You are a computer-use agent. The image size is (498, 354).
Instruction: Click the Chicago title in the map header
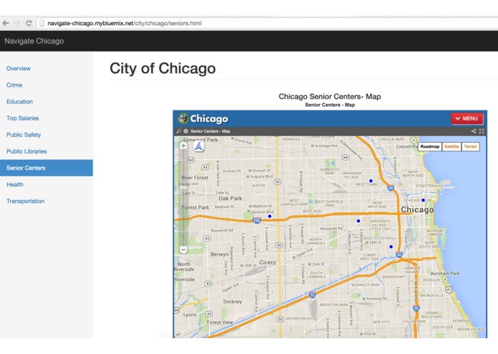(x=209, y=119)
